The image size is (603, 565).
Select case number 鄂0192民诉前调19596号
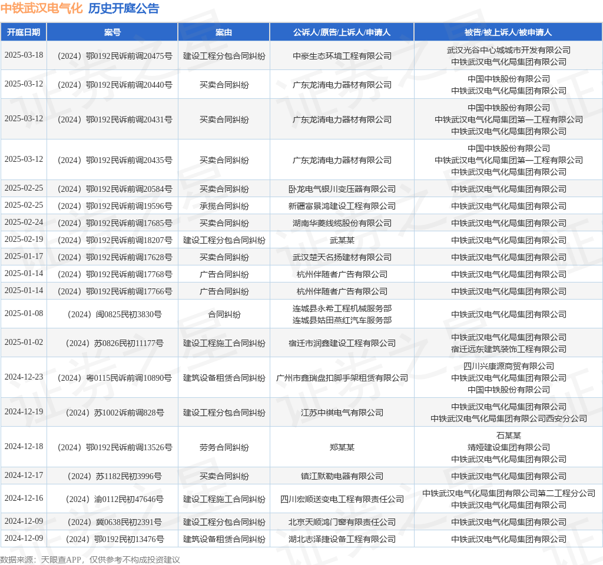coord(115,206)
